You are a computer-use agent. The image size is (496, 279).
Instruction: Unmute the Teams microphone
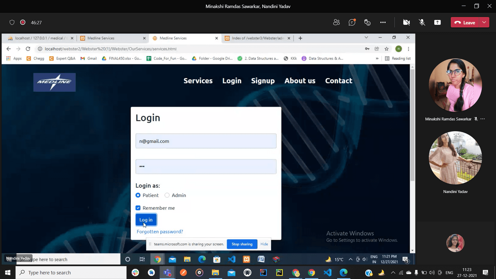pos(422,22)
